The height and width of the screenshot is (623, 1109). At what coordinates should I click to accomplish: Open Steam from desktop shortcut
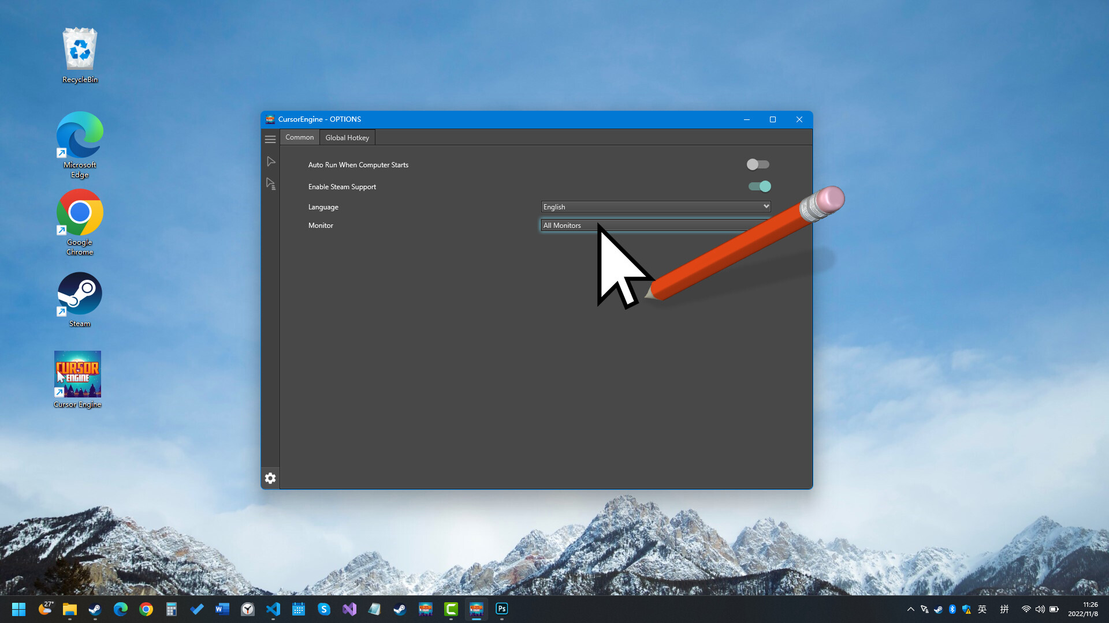point(79,294)
